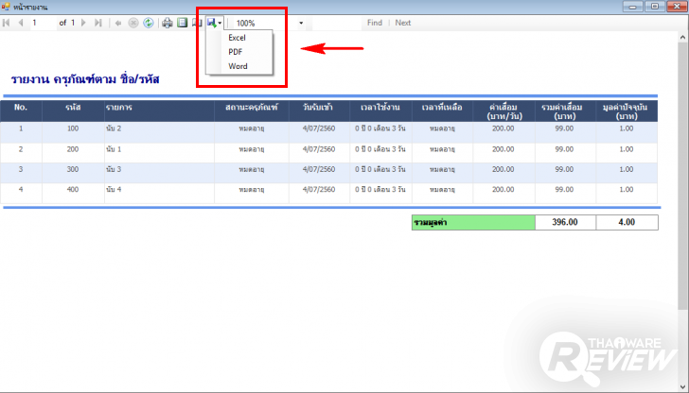This screenshot has width=689, height=393.
Task: Click the item name นับ 1
Action: [x=114, y=149]
